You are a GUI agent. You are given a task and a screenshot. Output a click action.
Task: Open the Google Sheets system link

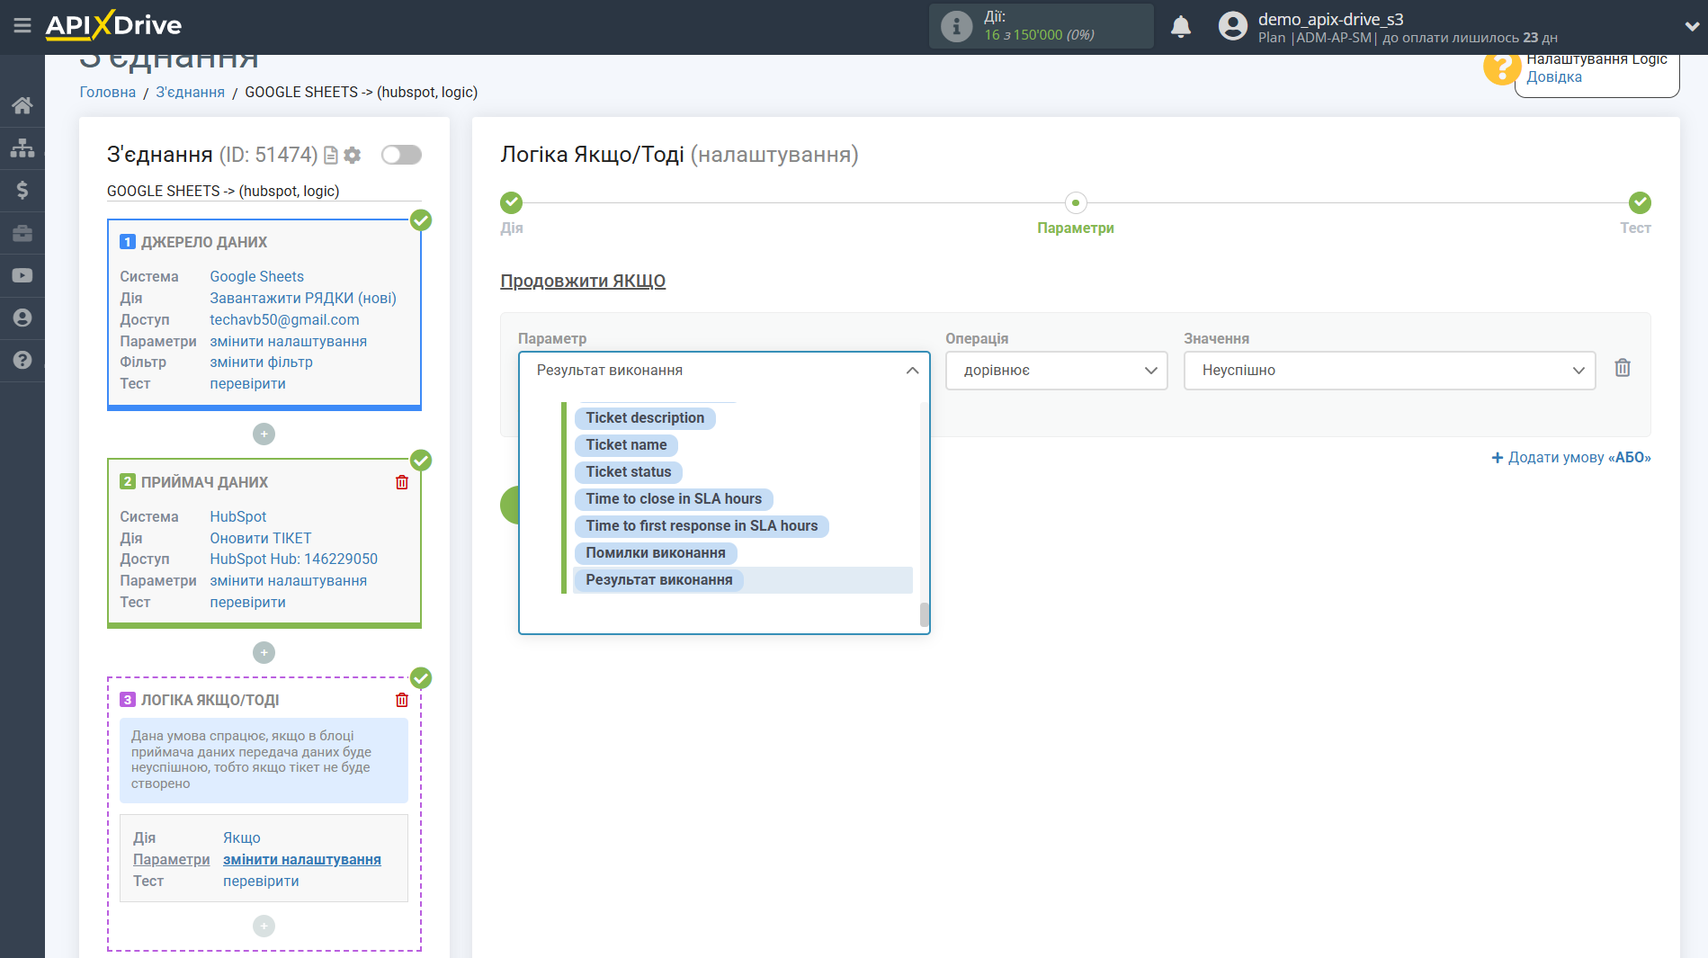point(256,277)
